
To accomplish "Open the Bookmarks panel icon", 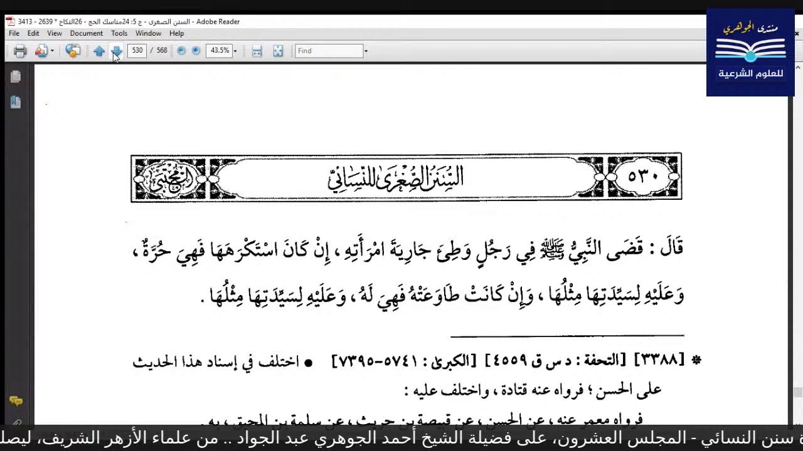I will (16, 102).
